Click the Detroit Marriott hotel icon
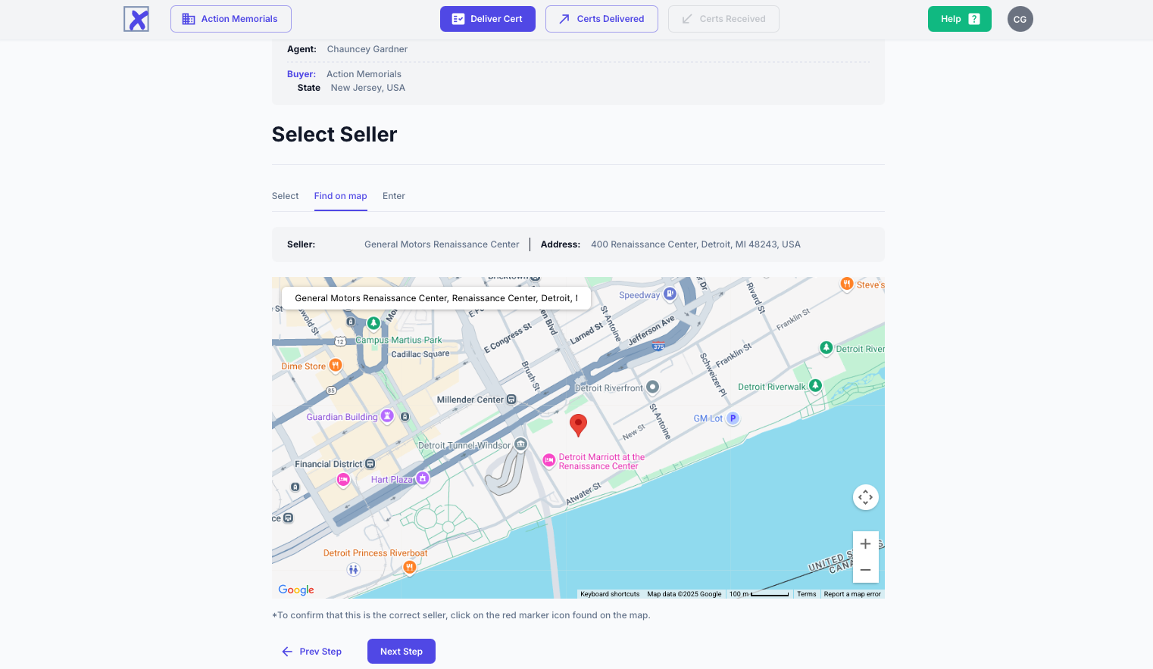 [549, 461]
